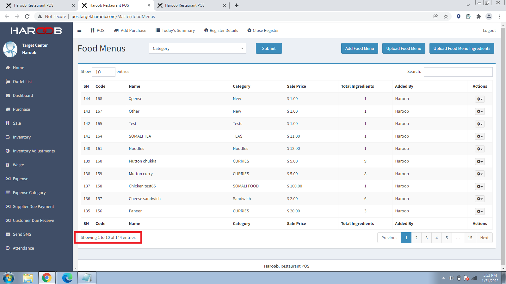Log out using the Logout link
This screenshot has height=284, width=506.
[x=489, y=30]
